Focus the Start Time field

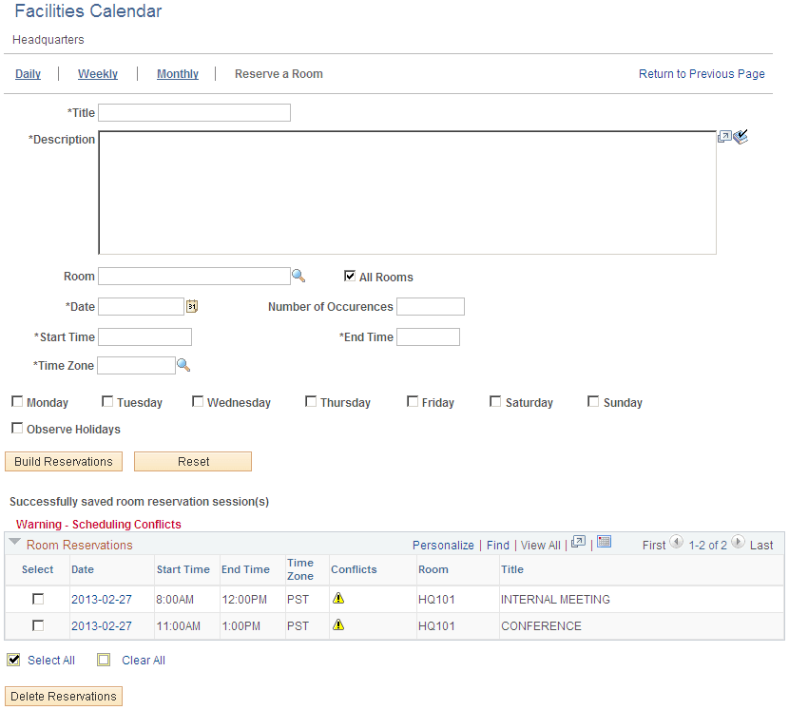(x=144, y=336)
